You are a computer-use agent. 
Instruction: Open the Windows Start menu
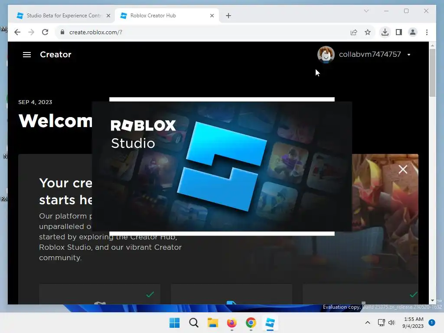174,323
